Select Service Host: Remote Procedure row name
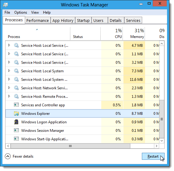The width and height of the screenshot is (174, 171). click(x=45, y=97)
